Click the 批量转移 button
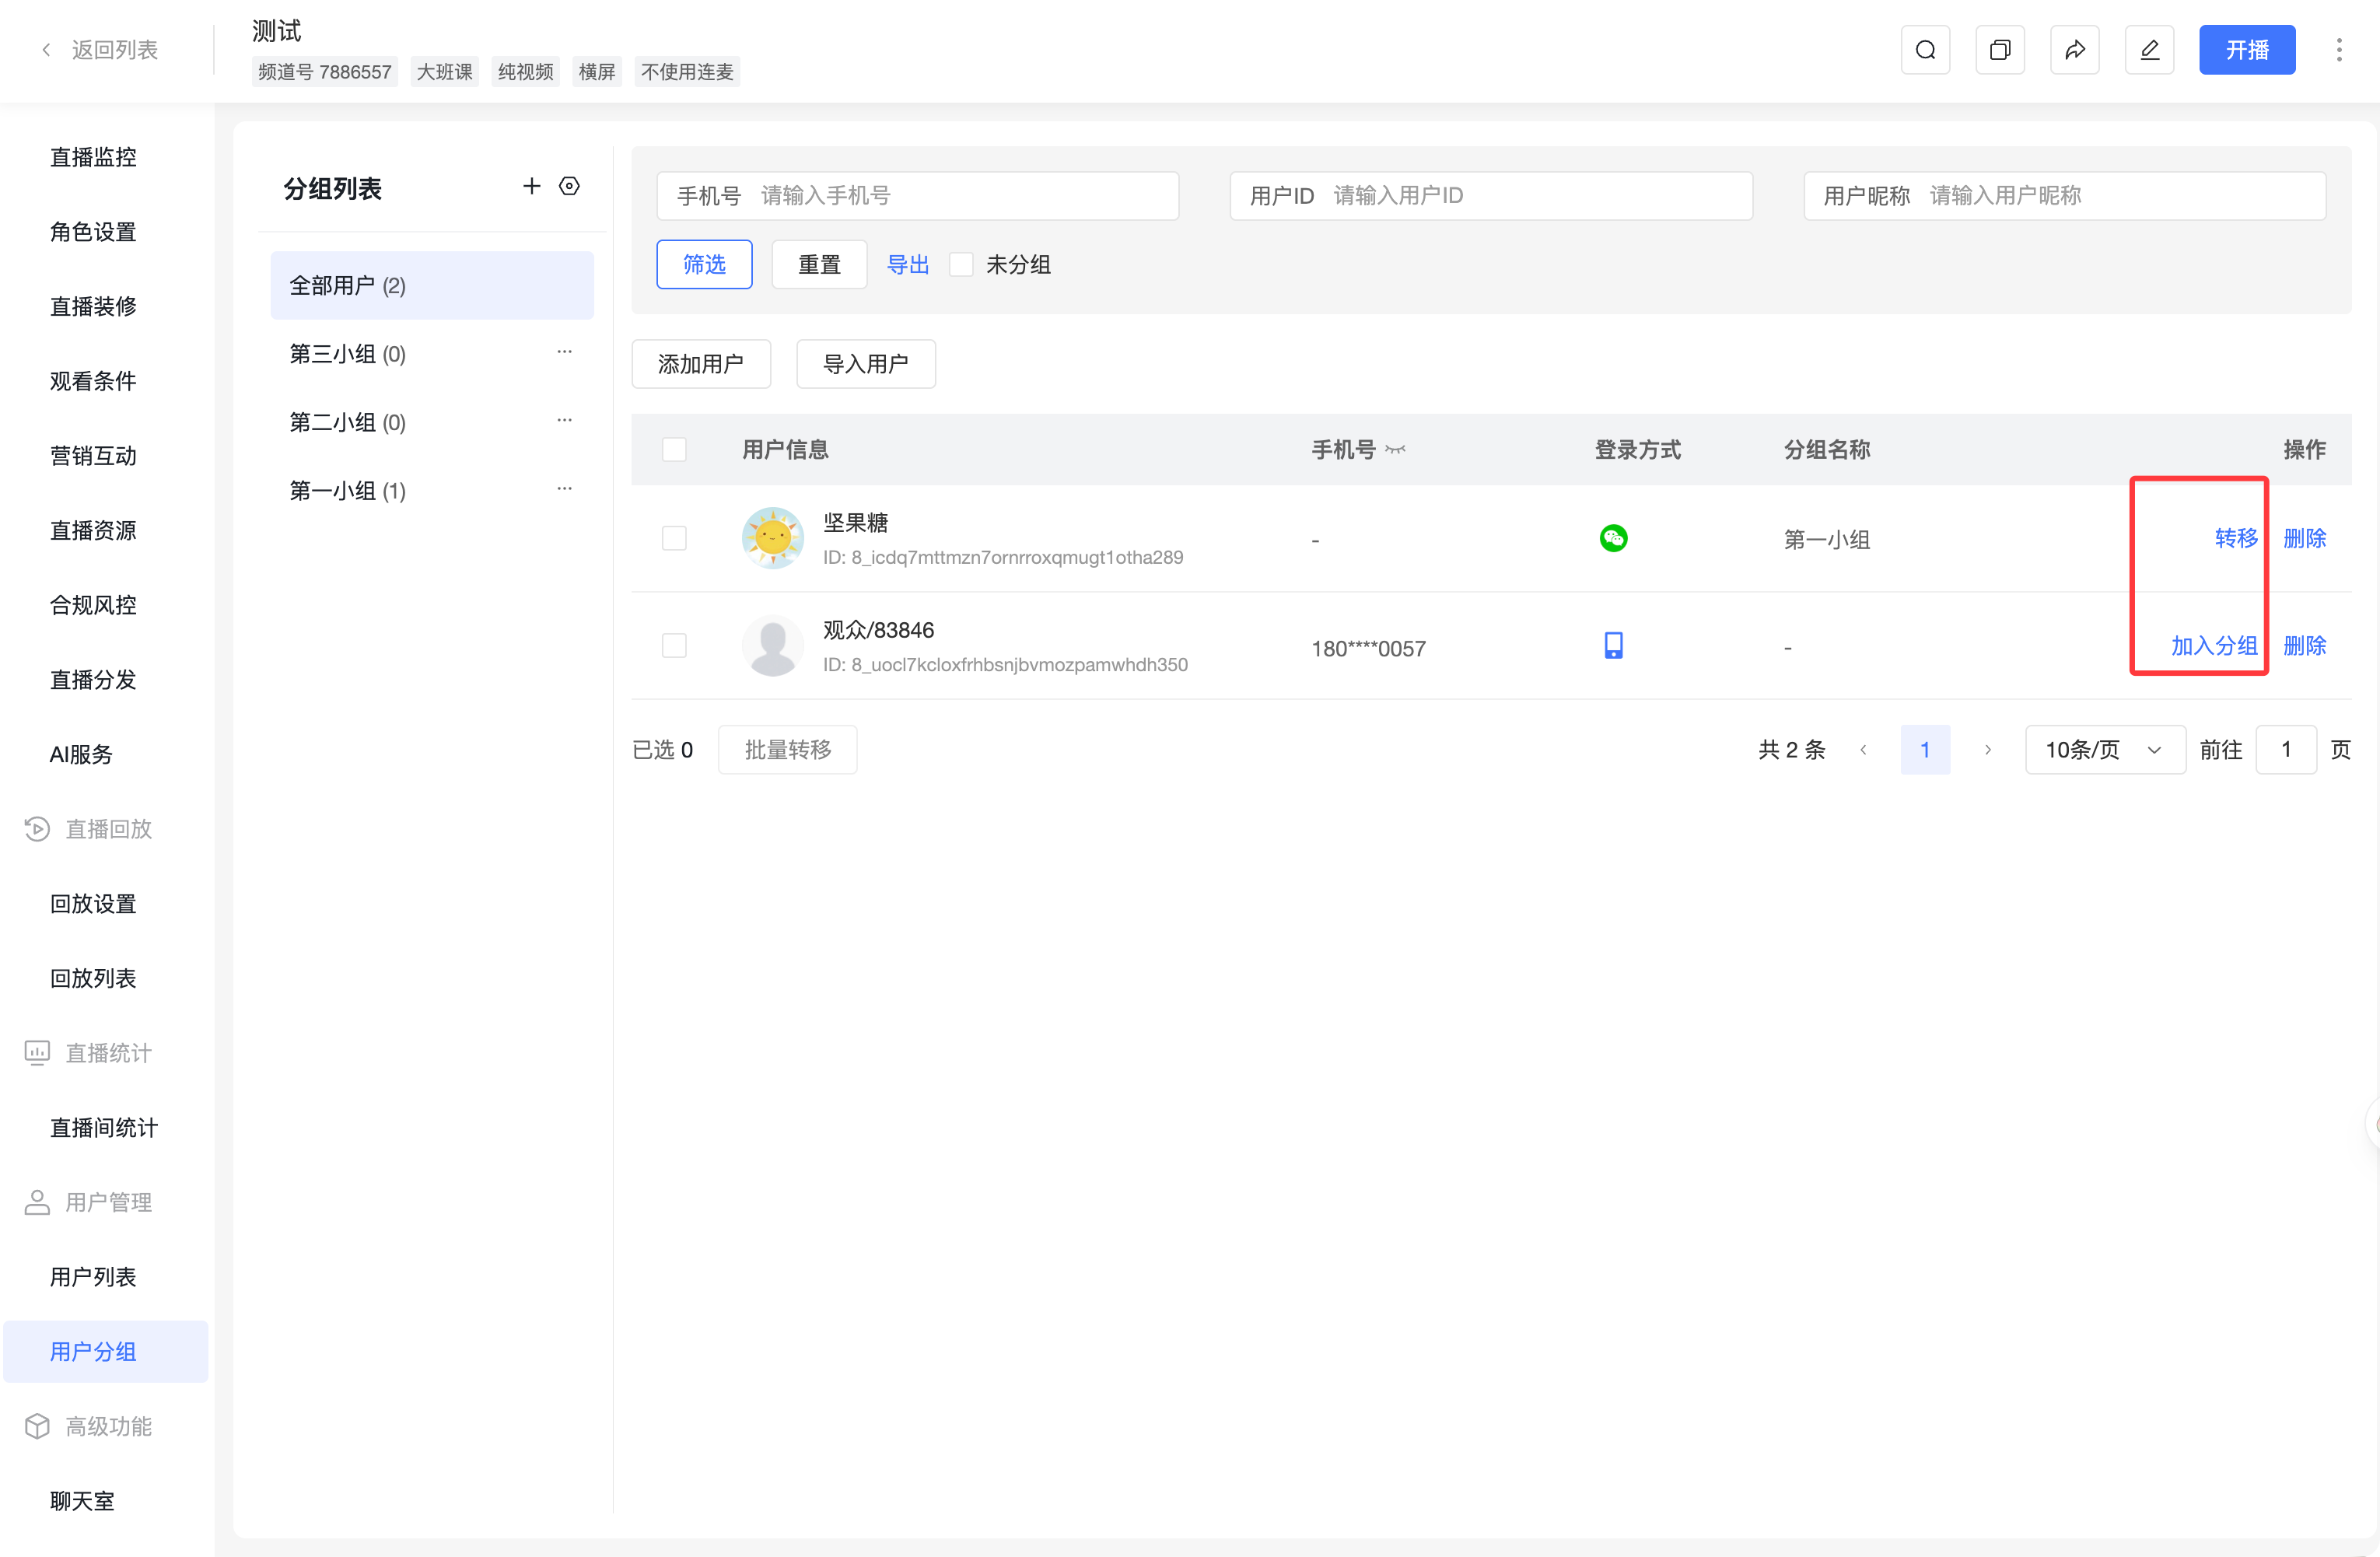 [788, 749]
